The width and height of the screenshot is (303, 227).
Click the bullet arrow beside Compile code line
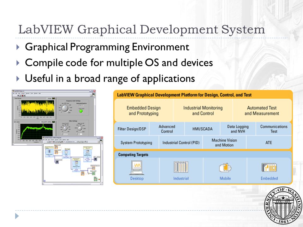(x=18, y=63)
